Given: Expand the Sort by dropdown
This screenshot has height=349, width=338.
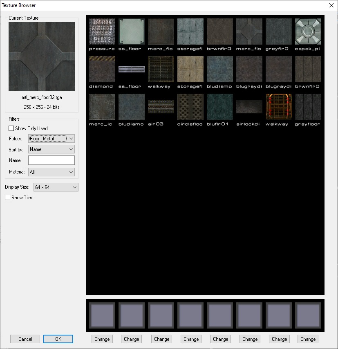Looking at the screenshot, I should 51,149.
